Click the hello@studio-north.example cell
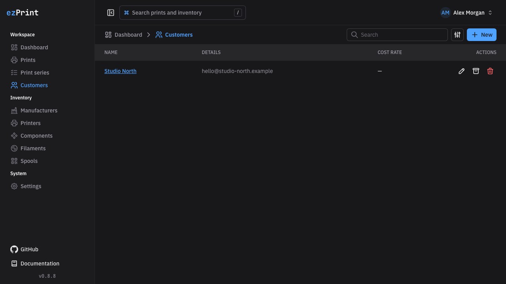Image resolution: width=506 pixels, height=284 pixels. click(237, 71)
